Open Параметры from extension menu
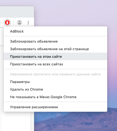 (55, 82)
